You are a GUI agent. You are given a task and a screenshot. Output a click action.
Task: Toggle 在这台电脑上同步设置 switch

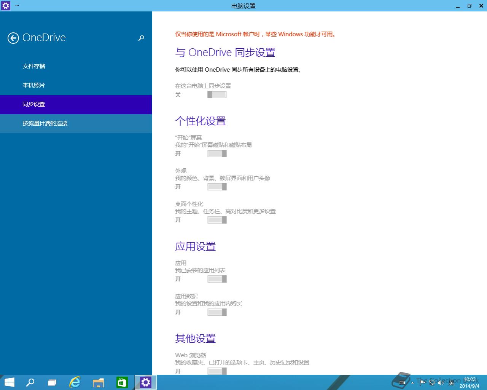(x=217, y=95)
